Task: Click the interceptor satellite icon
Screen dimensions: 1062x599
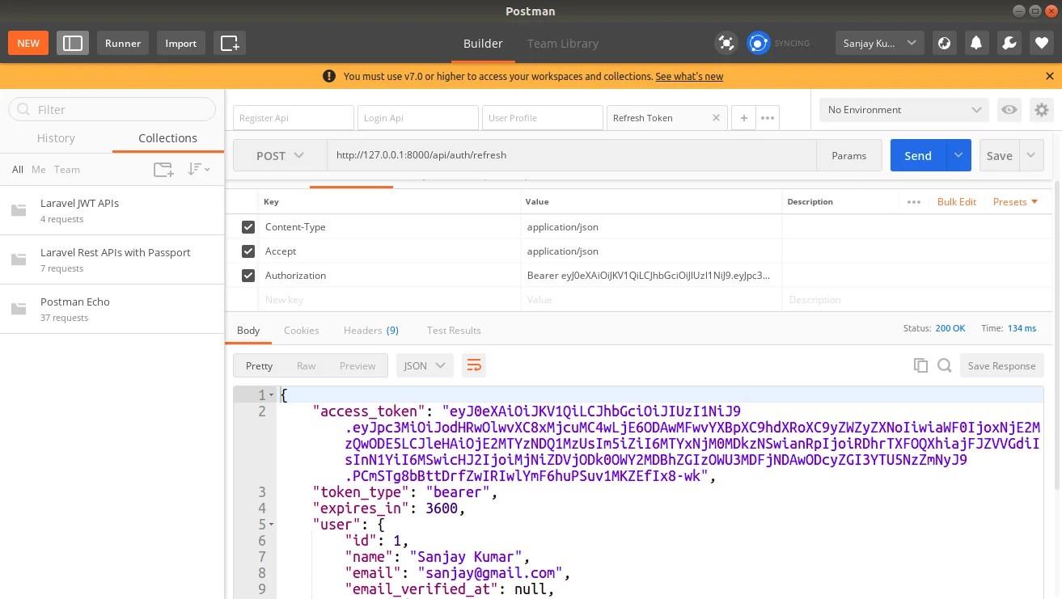Action: point(726,43)
